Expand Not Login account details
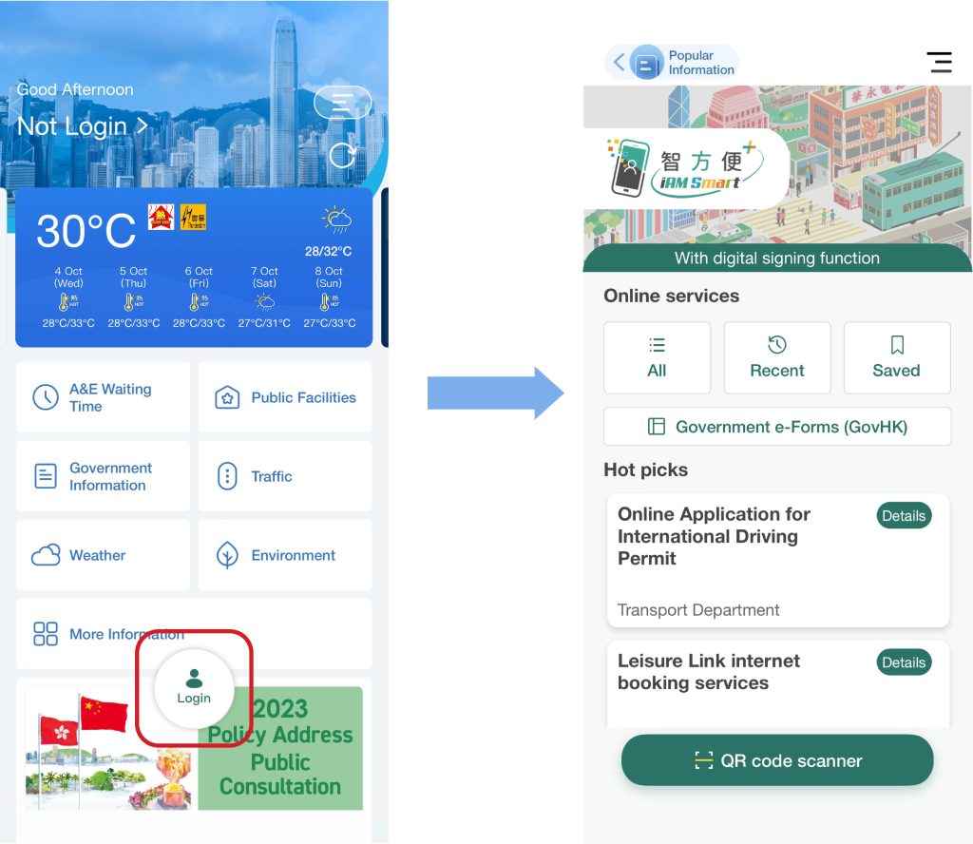 [83, 126]
